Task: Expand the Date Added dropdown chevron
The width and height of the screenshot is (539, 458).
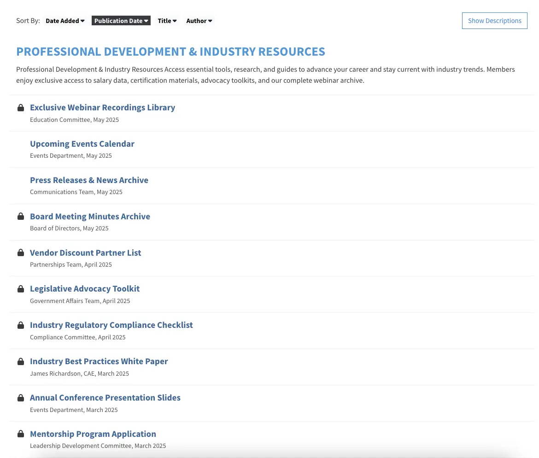Action: [x=82, y=21]
